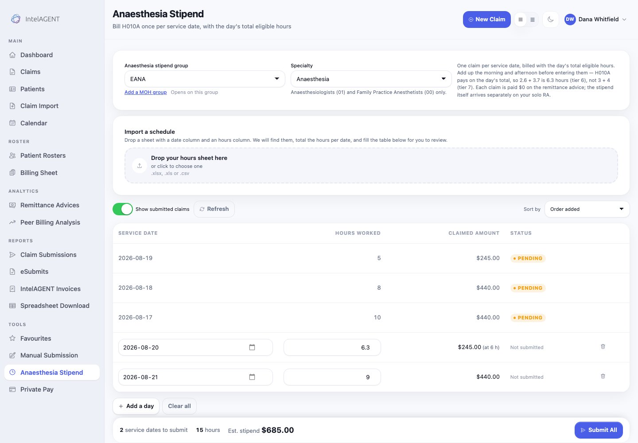This screenshot has width=638, height=443.
Task: Click the PENDING badge for 2026-08-18
Action: (528, 288)
